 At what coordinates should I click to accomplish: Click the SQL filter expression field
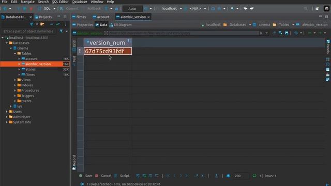[x=184, y=33]
